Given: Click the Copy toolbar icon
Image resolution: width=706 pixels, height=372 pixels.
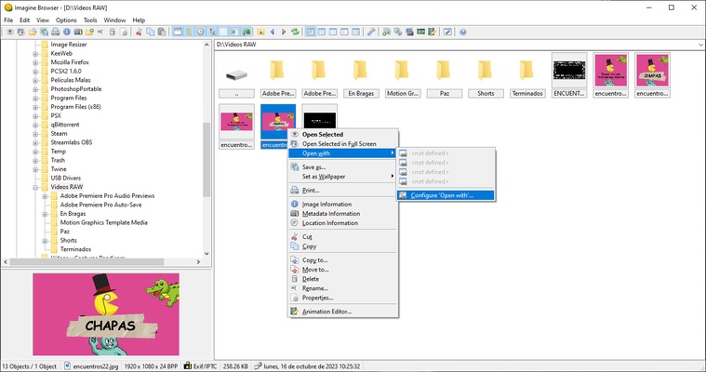Looking at the screenshot, I should (x=151, y=32).
